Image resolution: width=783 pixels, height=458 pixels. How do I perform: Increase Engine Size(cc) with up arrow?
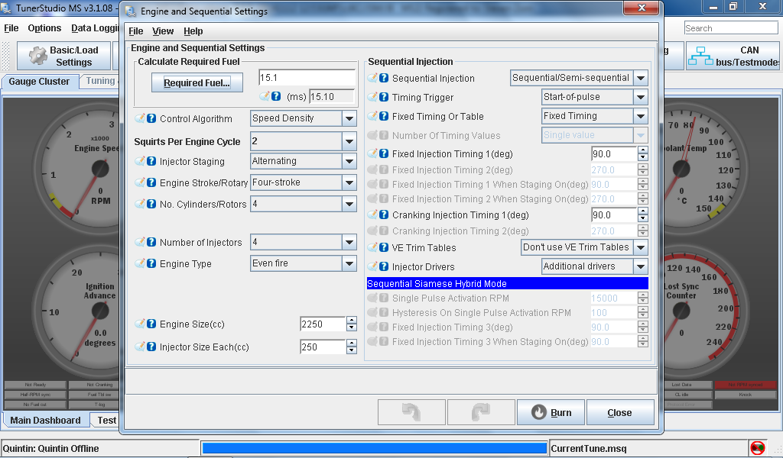pyautogui.click(x=352, y=321)
